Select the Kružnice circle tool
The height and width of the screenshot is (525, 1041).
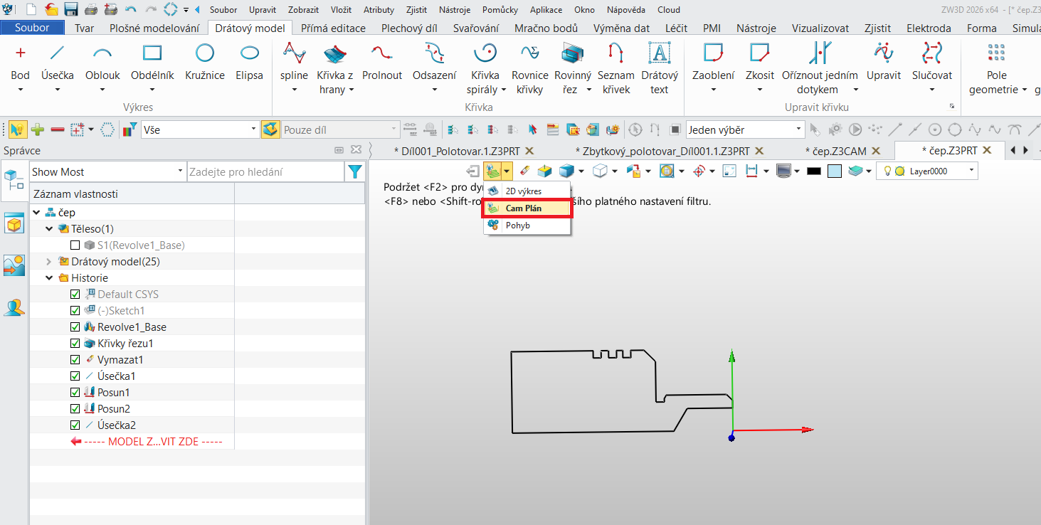(205, 63)
